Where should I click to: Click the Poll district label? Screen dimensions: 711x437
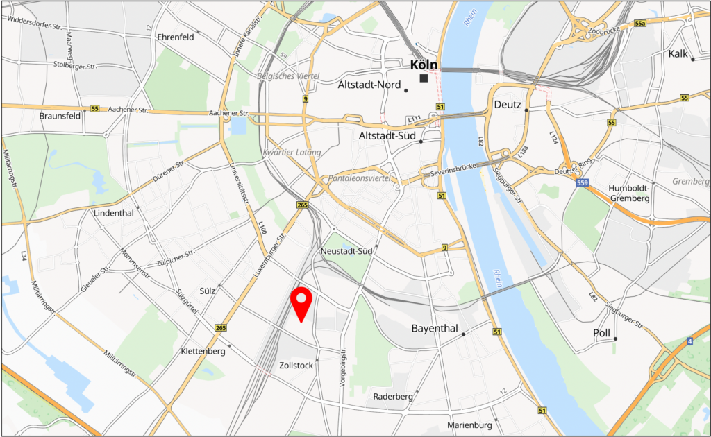tap(602, 333)
